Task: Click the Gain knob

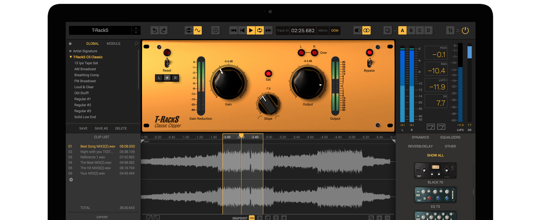Action: pyautogui.click(x=228, y=83)
